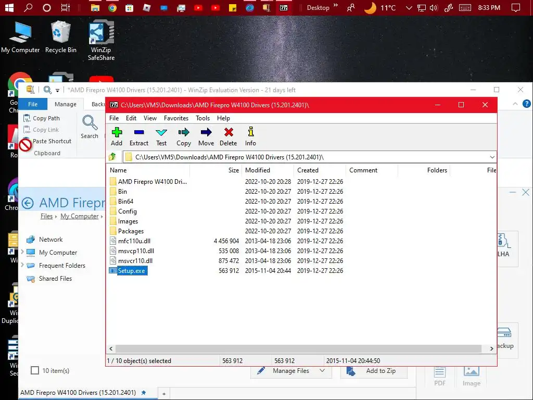
Task: Go up one folder level in 7-Zip
Action: click(x=112, y=157)
